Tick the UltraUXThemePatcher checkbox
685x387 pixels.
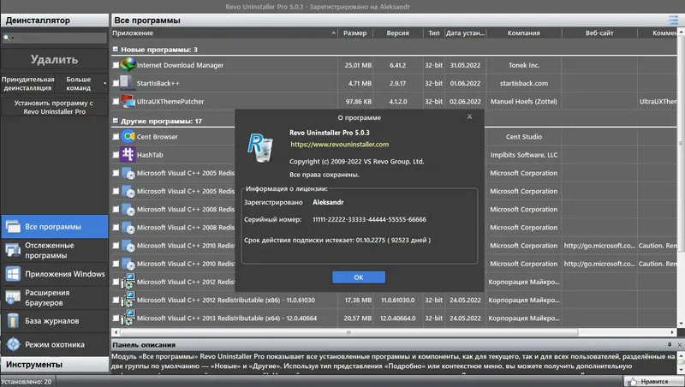[x=116, y=101]
